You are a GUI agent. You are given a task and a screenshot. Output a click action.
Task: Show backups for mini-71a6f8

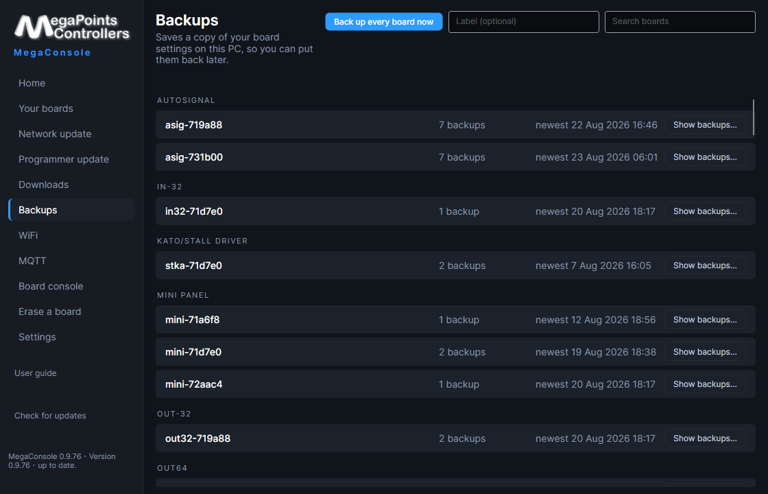(705, 320)
